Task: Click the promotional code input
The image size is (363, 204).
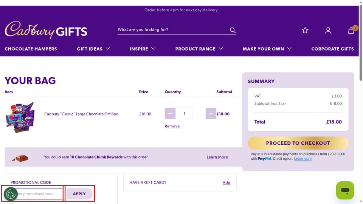Action: (x=37, y=194)
